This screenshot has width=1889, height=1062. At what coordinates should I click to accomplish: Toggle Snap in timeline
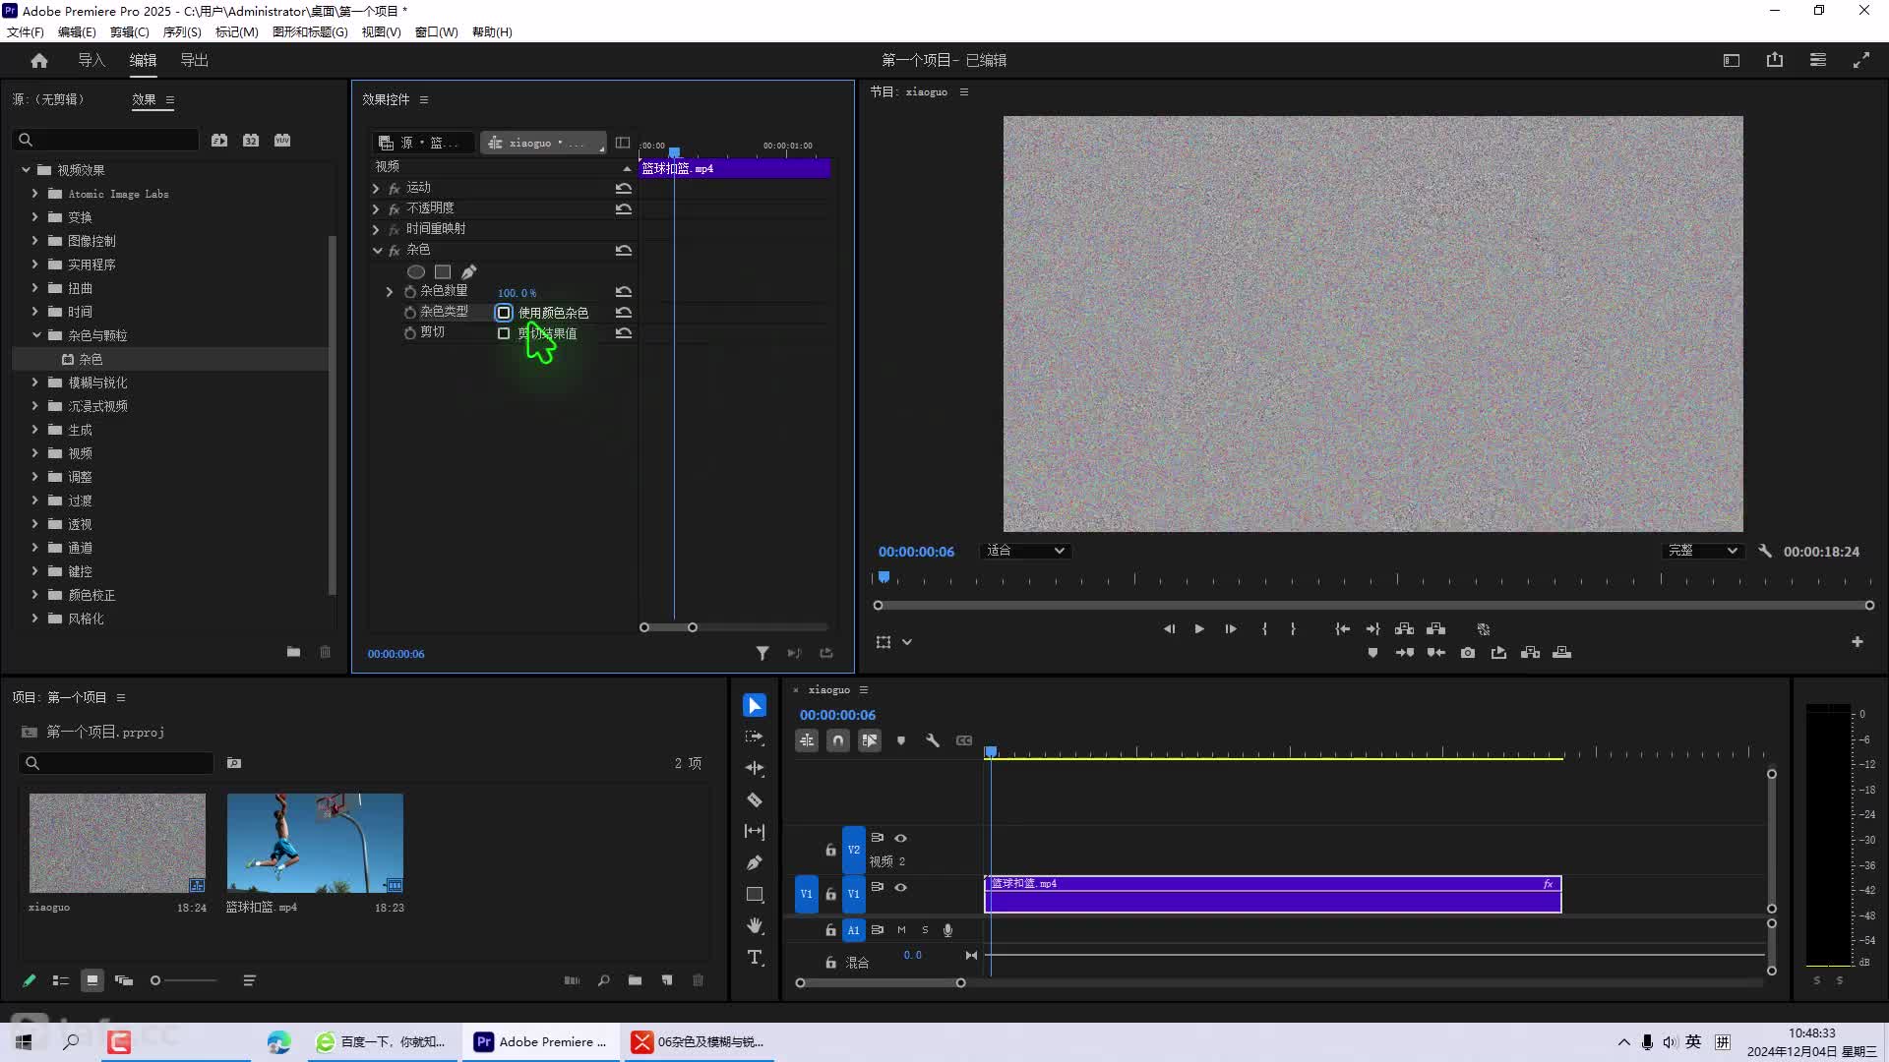(837, 740)
